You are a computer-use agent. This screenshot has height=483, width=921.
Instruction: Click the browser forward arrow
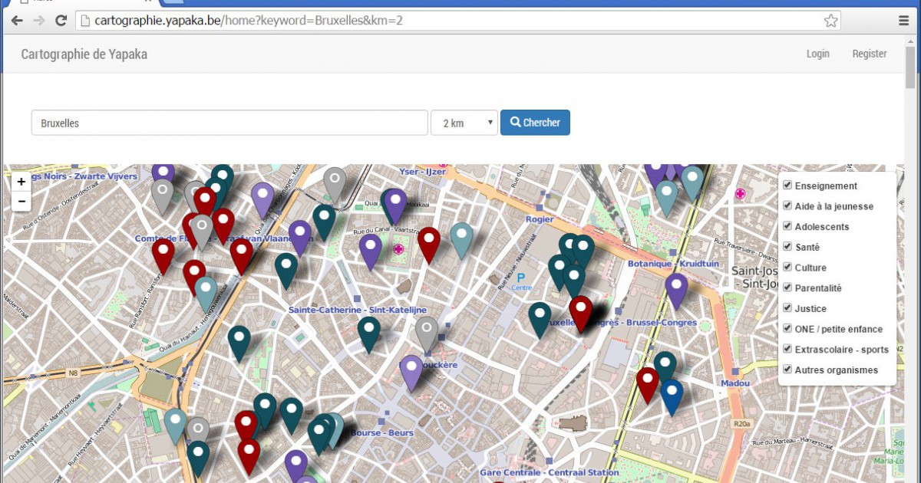tap(38, 21)
